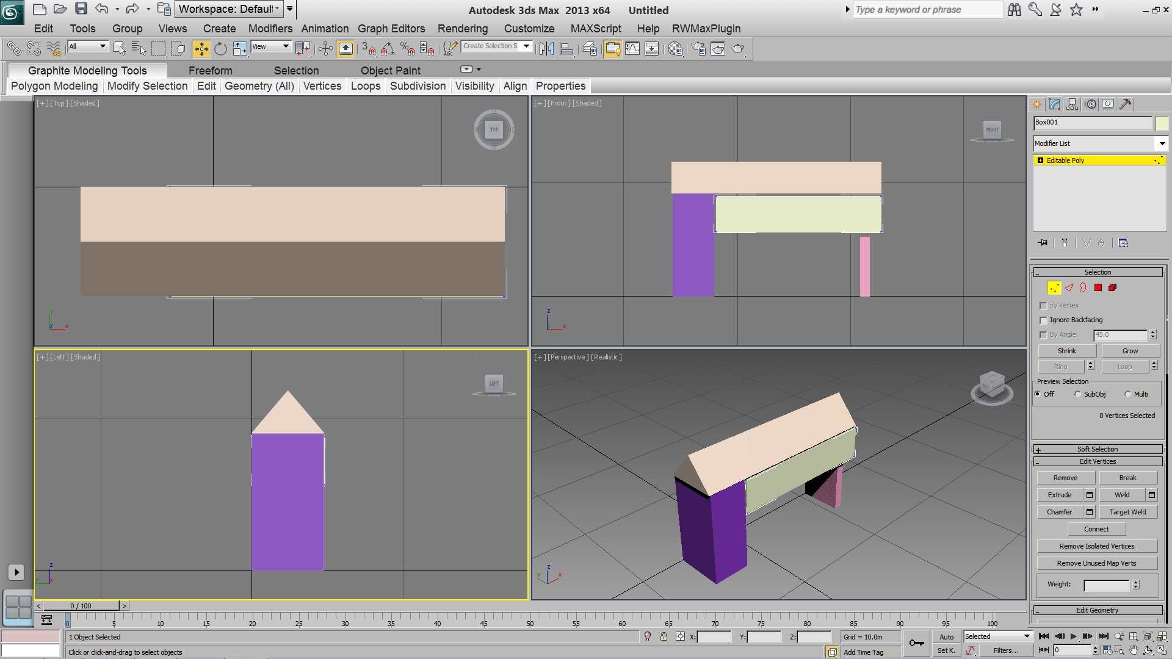
Task: Toggle the Angle Snap icon
Action: pyautogui.click(x=388, y=49)
